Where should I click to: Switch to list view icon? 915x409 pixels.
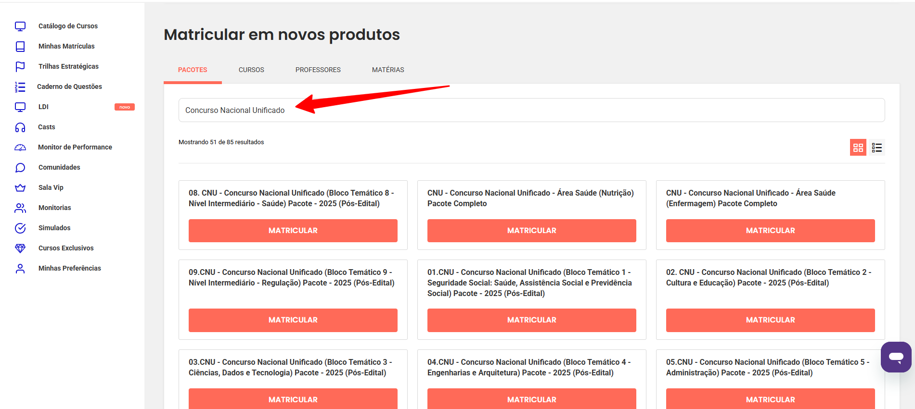877,148
